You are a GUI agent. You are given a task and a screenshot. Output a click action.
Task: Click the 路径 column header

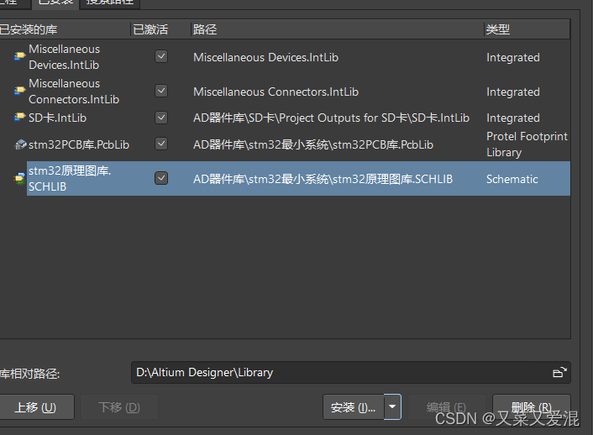click(205, 29)
